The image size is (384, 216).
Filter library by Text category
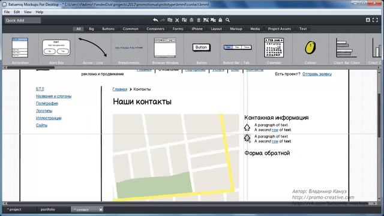pos(303,29)
